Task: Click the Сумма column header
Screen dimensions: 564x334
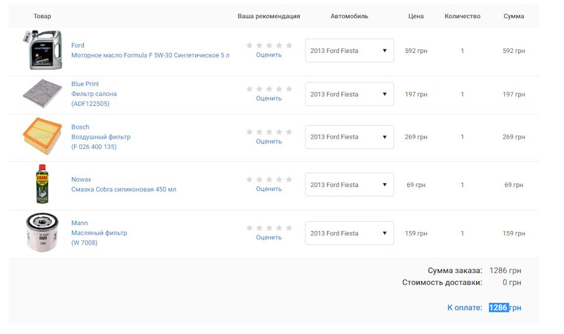Action: [513, 16]
